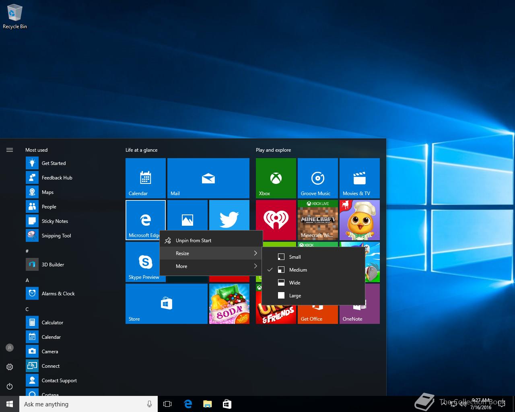The height and width of the screenshot is (412, 515).
Task: Open the Xbox tile
Action: point(276,178)
